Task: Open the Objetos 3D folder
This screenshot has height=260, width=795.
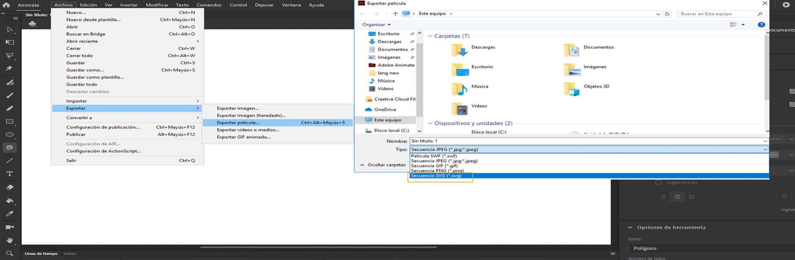Action: [587, 88]
